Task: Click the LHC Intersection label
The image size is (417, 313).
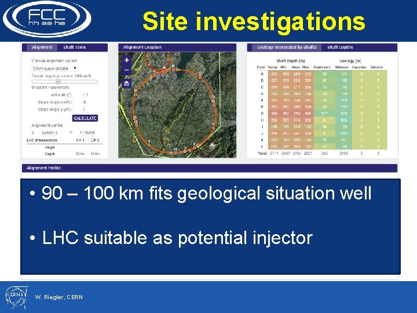Action: point(42,140)
